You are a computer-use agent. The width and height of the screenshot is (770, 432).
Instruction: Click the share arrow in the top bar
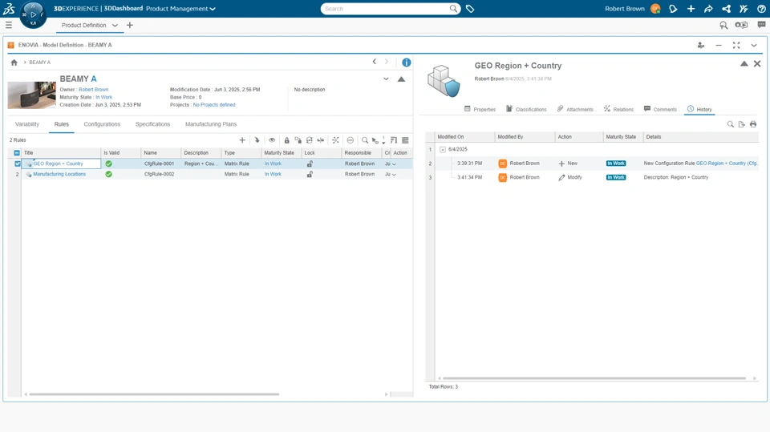[x=708, y=9]
